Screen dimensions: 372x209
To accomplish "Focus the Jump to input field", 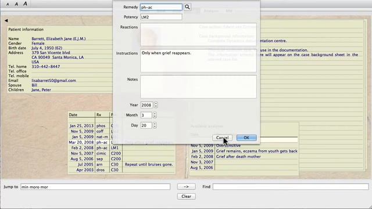I will 95,187.
